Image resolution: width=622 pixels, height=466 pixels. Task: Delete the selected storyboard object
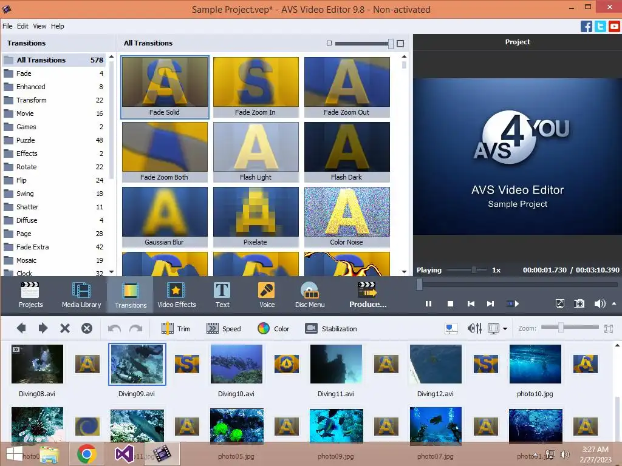64,328
